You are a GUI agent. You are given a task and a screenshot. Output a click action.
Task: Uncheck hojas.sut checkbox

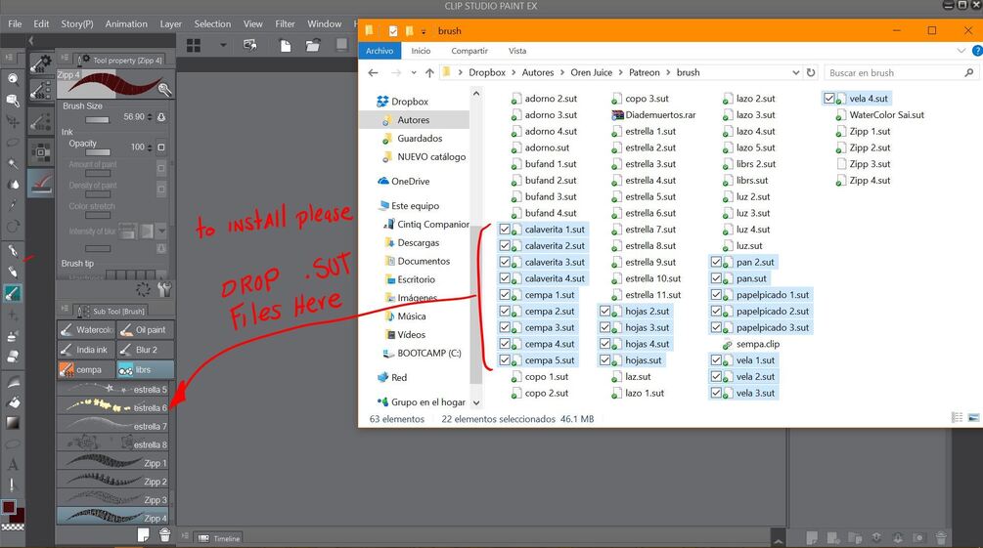tap(605, 360)
